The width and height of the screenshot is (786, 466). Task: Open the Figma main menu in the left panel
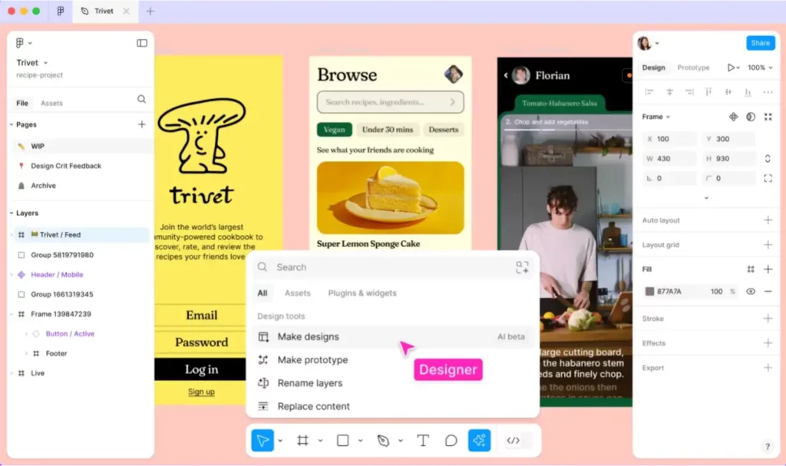(23, 43)
